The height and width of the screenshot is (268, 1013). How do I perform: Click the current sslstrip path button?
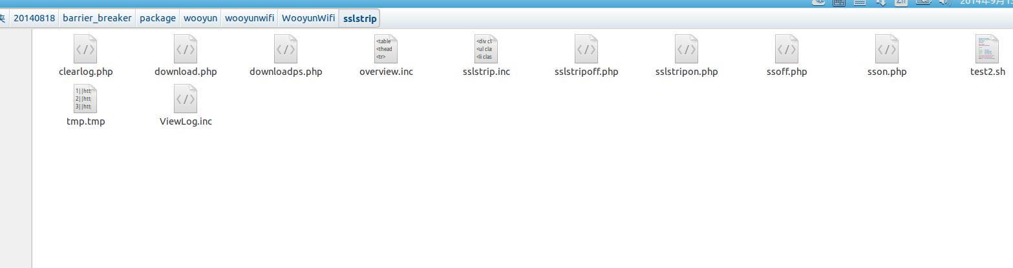pyautogui.click(x=359, y=18)
